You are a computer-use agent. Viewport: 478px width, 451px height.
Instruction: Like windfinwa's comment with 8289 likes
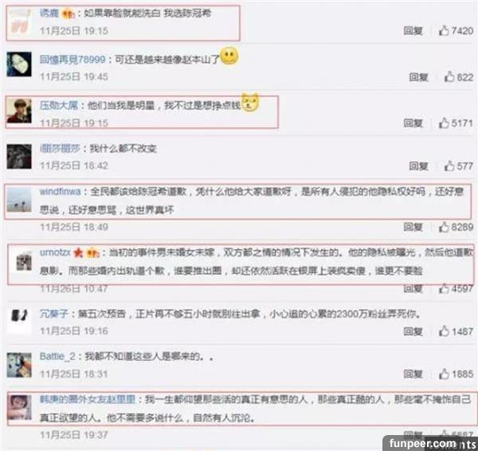(x=444, y=227)
